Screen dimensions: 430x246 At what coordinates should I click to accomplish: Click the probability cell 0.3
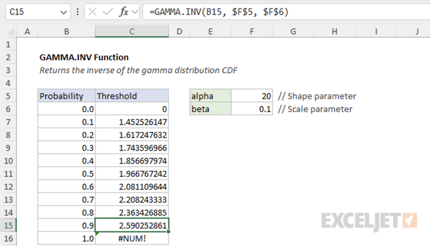(67, 148)
